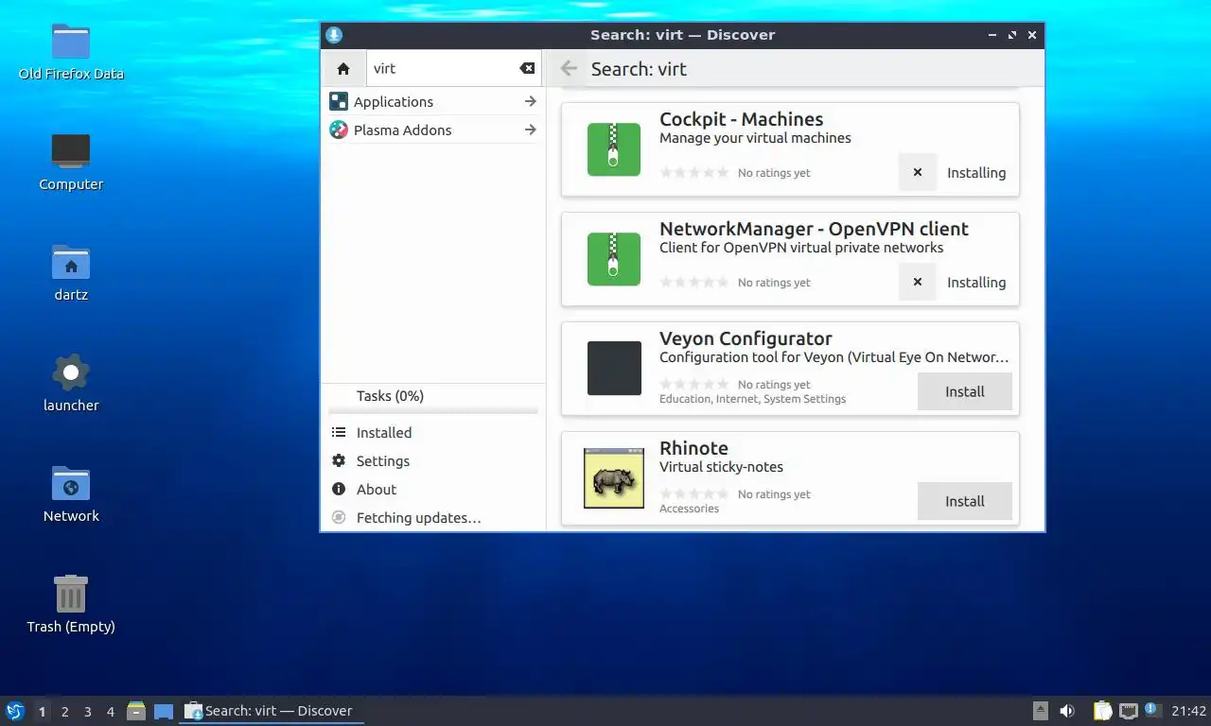Open the Trash (Empty) desktop icon

tap(71, 605)
